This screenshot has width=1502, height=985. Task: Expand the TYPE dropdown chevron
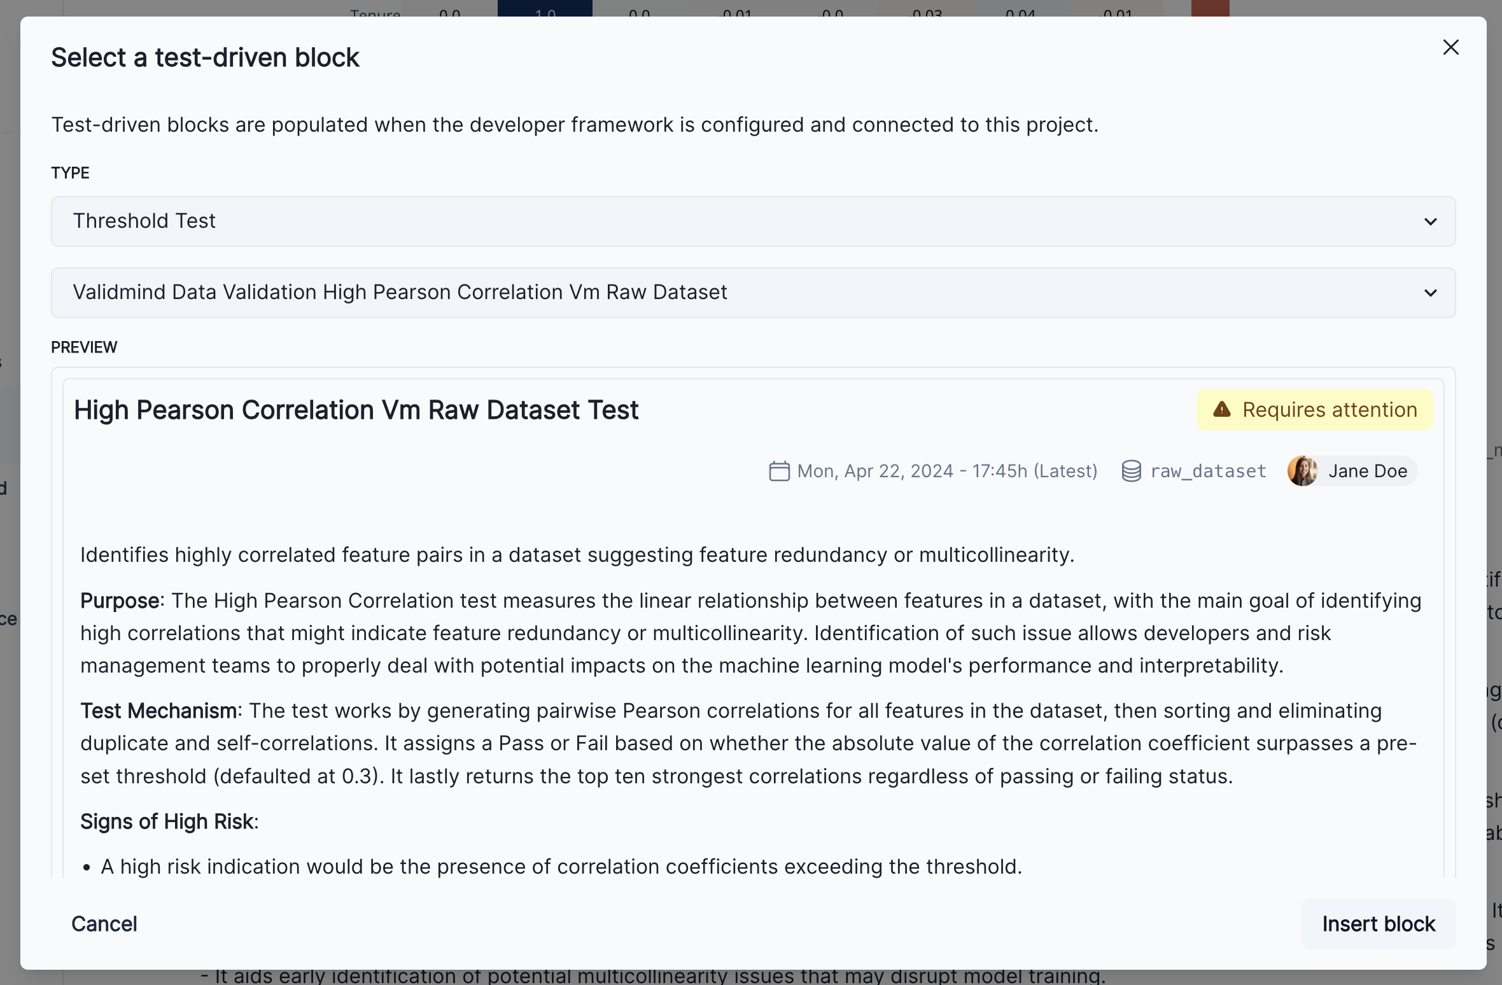click(1431, 221)
